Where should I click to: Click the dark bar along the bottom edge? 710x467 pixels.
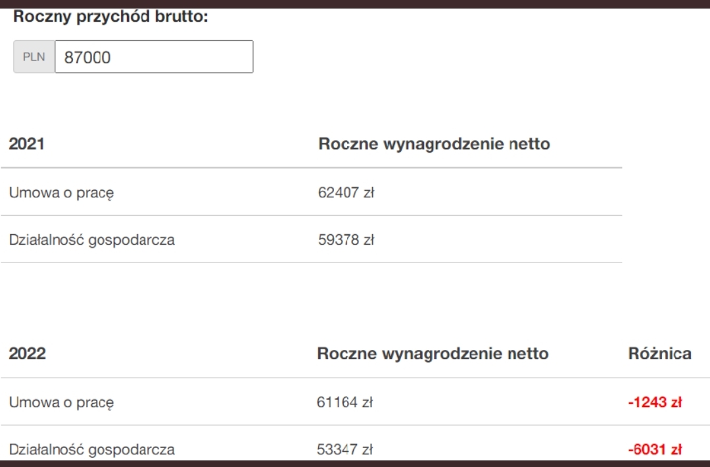tap(355, 463)
